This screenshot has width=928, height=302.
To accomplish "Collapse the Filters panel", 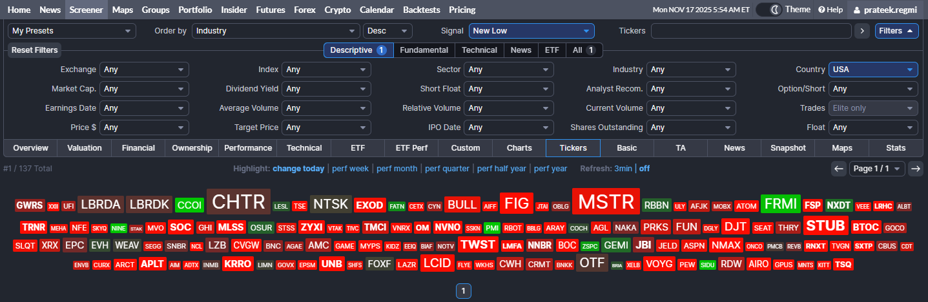I will pos(896,31).
